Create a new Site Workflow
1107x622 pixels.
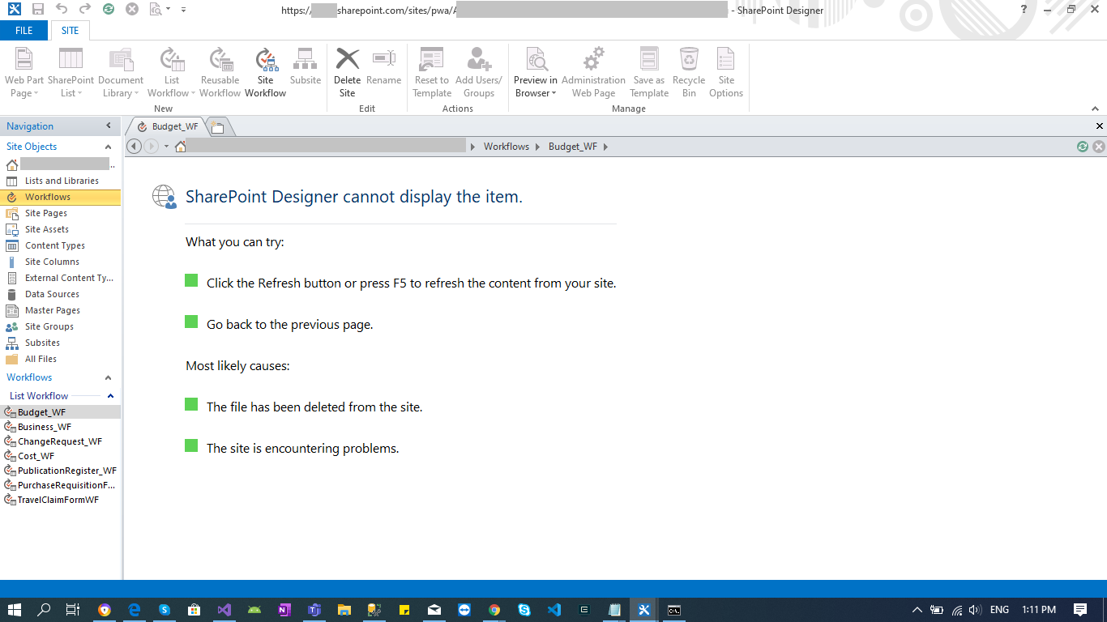[266, 72]
